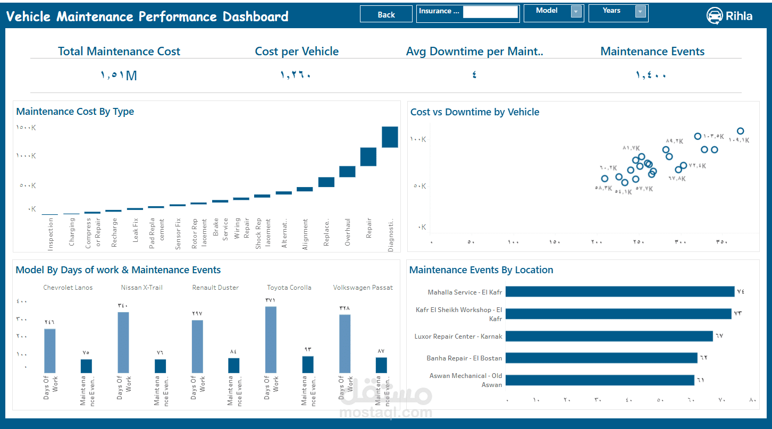Select the Wiring Repair waterfall bar

(241, 199)
